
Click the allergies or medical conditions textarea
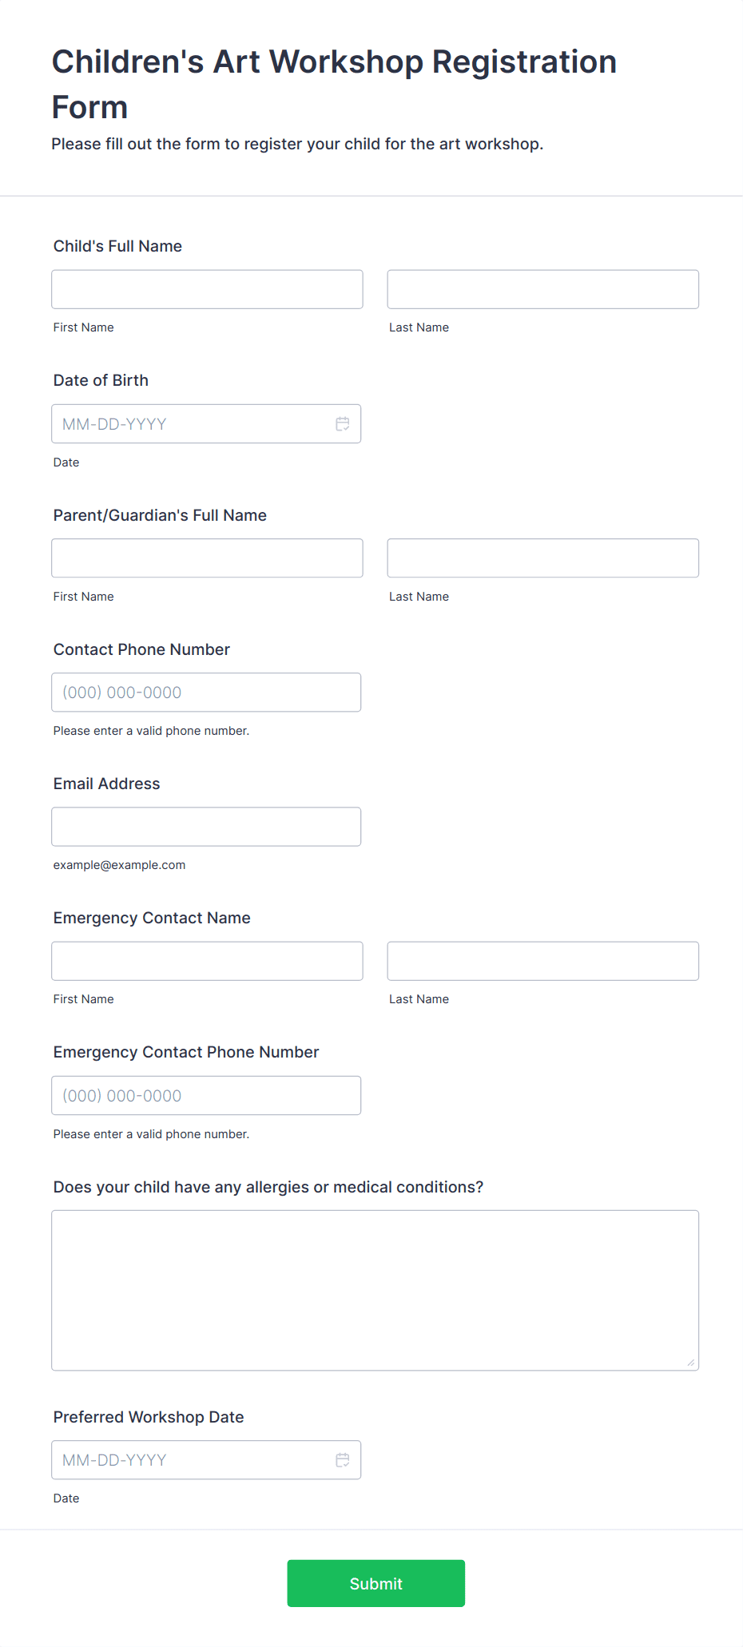coord(375,1291)
